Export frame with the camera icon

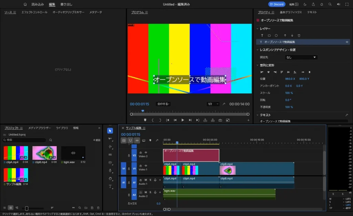(x=220, y=120)
